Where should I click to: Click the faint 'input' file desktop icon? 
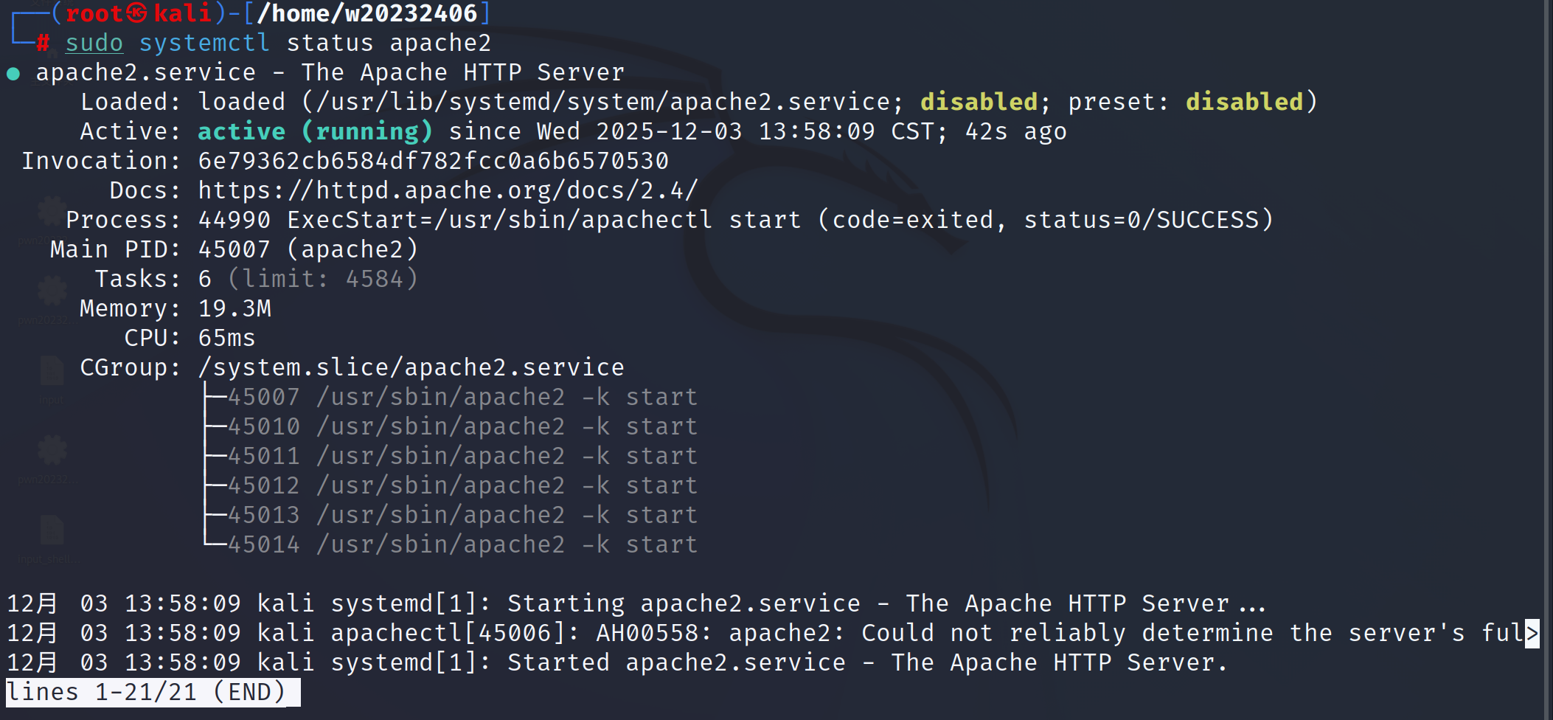click(52, 371)
